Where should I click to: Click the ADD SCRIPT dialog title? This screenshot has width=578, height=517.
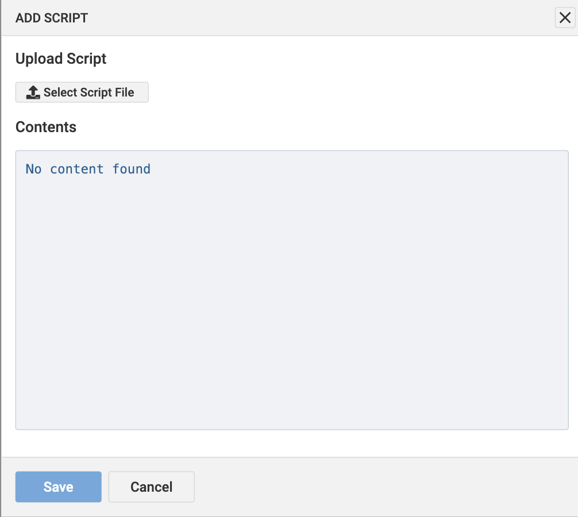(x=52, y=18)
